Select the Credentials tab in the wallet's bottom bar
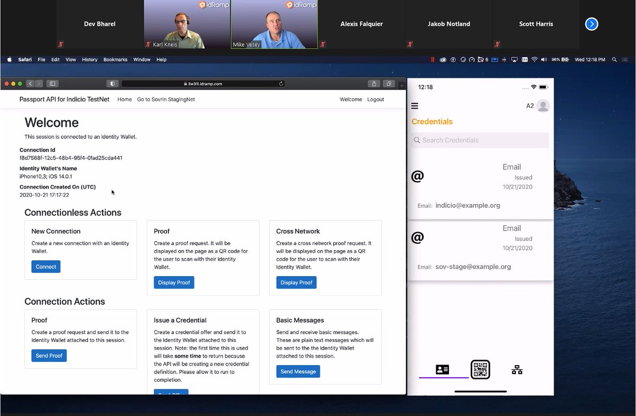 coord(442,370)
